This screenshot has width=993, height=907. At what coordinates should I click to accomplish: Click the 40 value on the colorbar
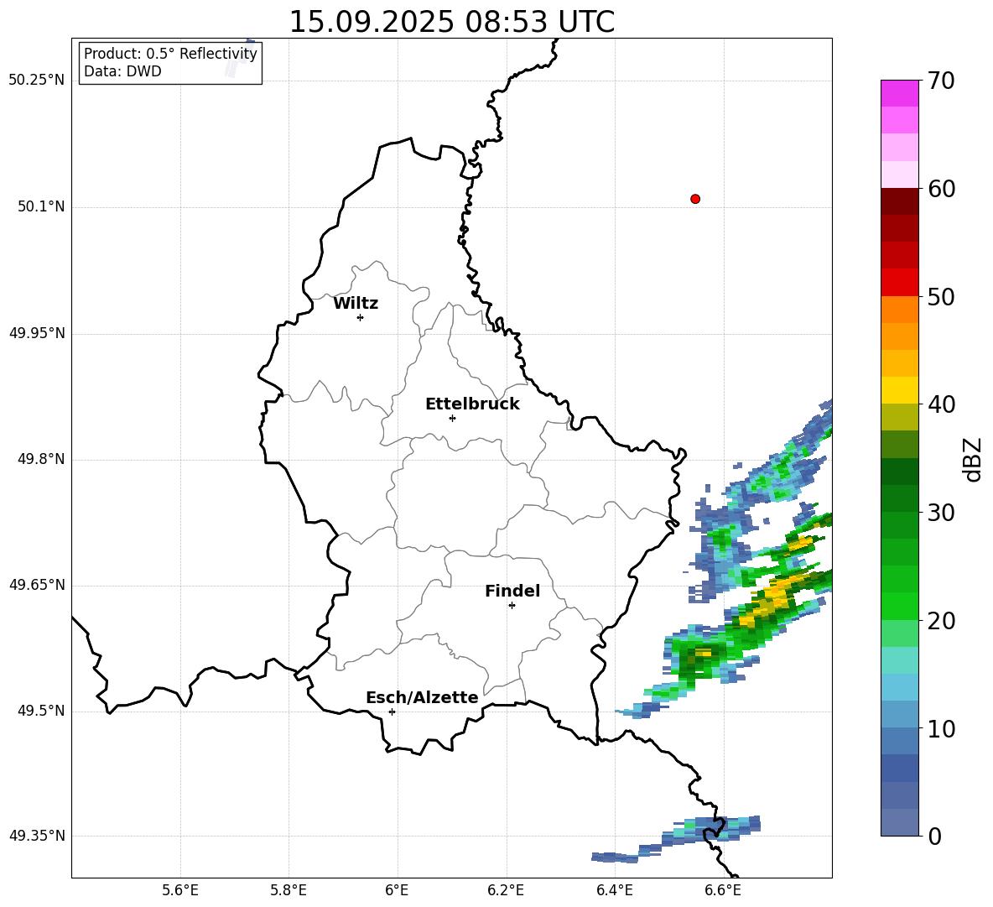click(x=941, y=404)
